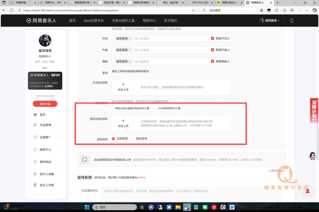Click the plus icon to upload 原创证明
This screenshot has height=212, width=319.
click(x=123, y=121)
